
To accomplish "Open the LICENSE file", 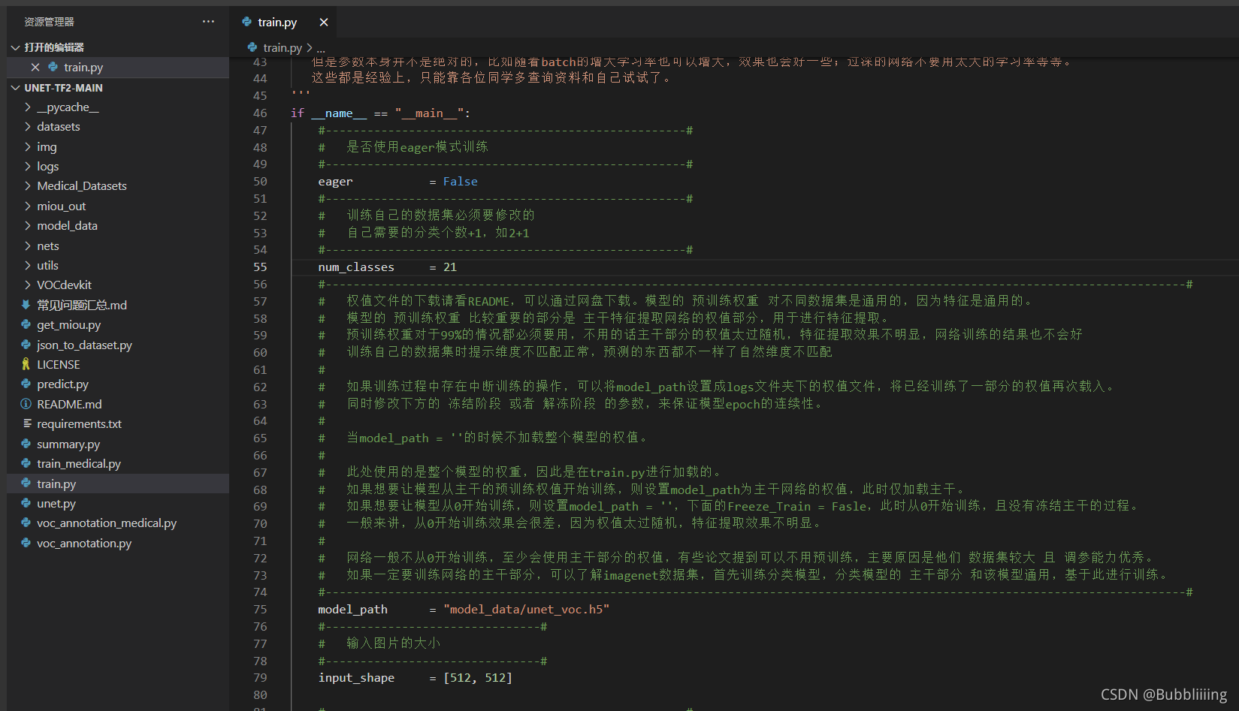I will click(x=59, y=364).
